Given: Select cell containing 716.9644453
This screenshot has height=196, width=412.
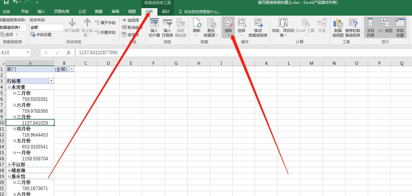Looking at the screenshot, I should click(x=30, y=135).
